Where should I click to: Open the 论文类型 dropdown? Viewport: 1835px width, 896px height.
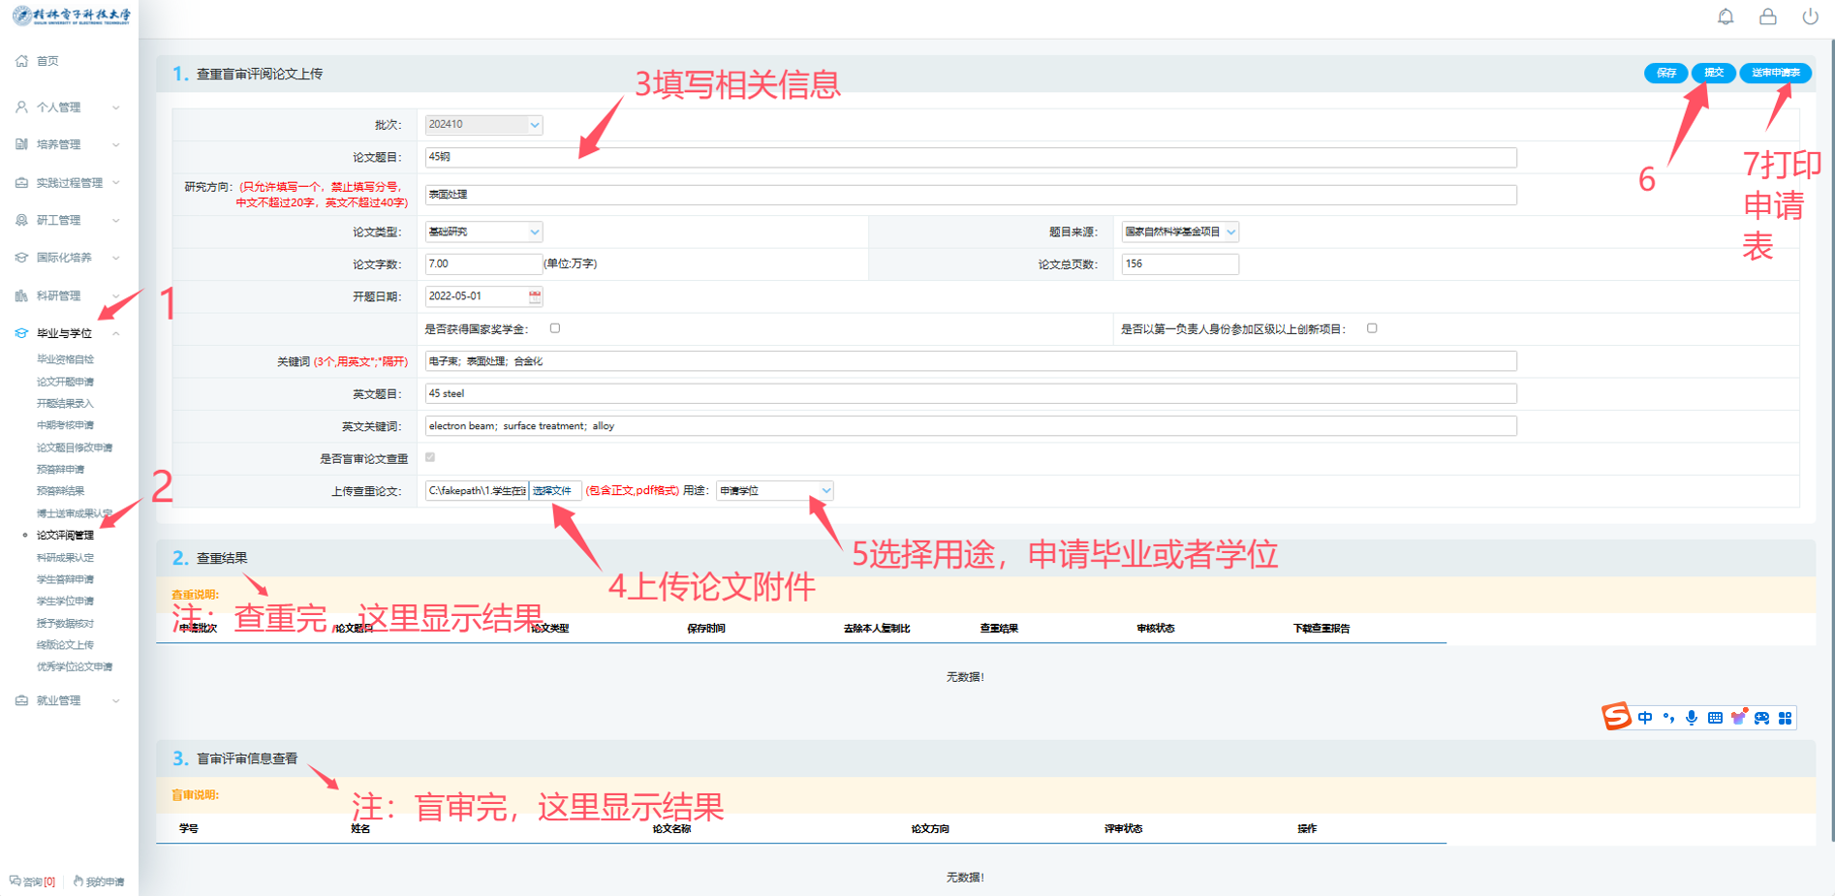click(483, 232)
